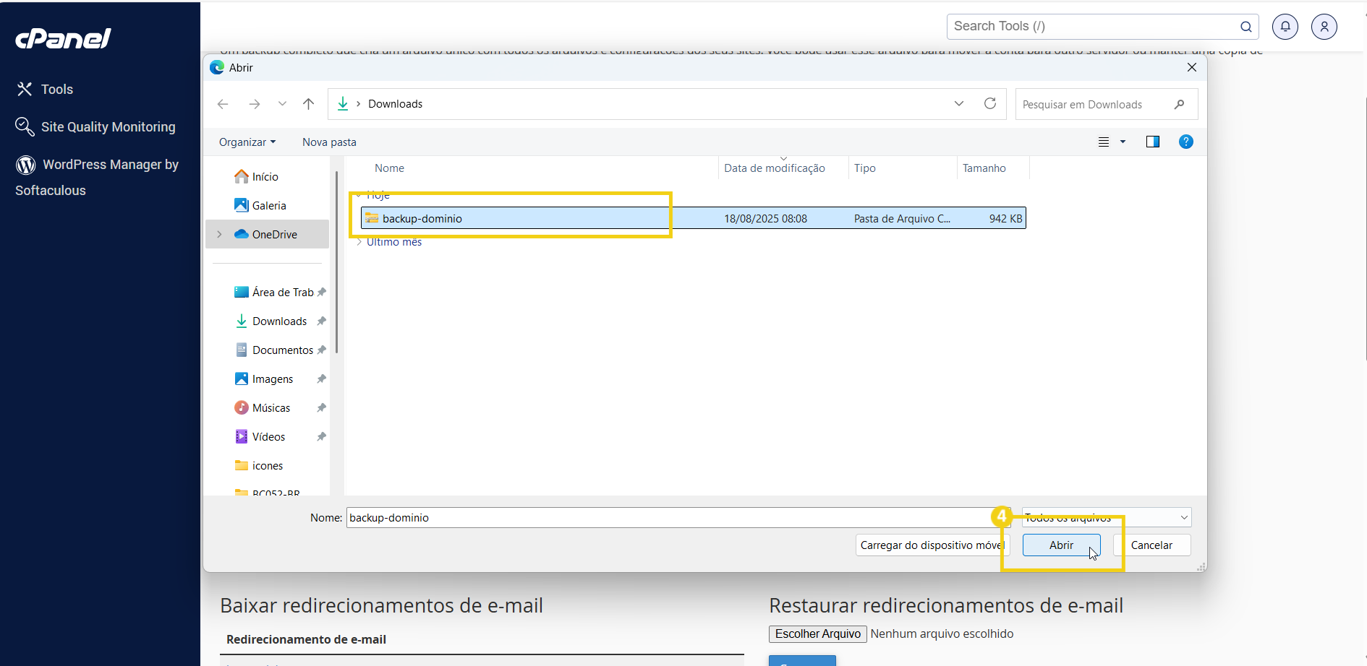Click the cPanel logo
Image resolution: width=1367 pixels, height=666 pixels.
pos(63,38)
